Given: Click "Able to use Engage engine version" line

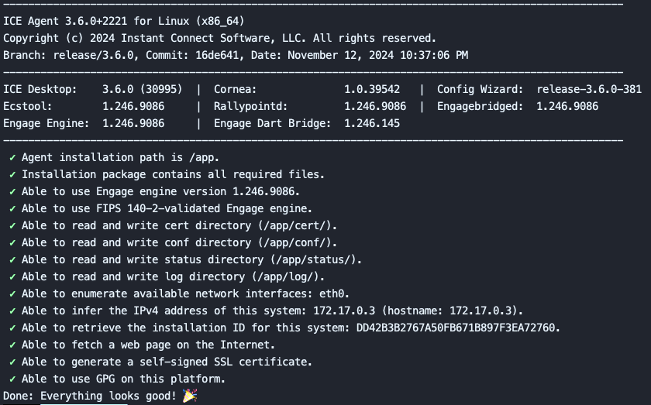Looking at the screenshot, I should tap(160, 191).
